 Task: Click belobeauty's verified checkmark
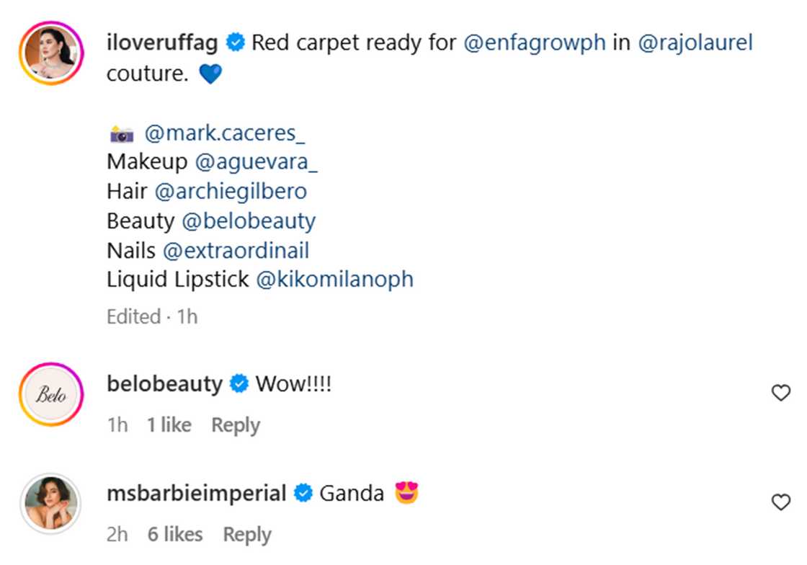[238, 384]
